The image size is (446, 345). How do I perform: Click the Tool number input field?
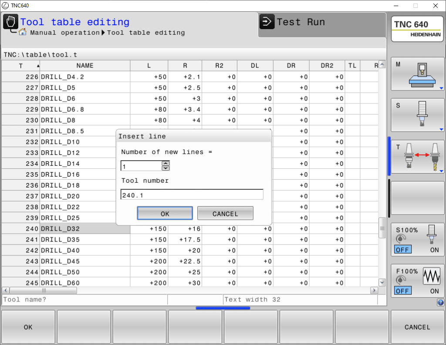tap(192, 194)
